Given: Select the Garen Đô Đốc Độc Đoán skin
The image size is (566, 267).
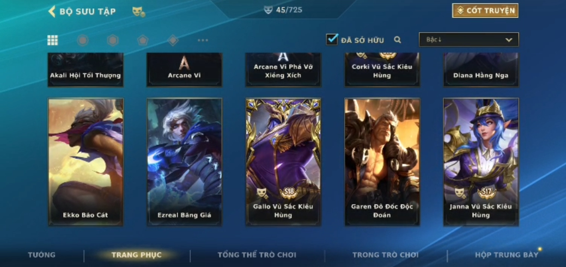Looking at the screenshot, I should (382, 162).
